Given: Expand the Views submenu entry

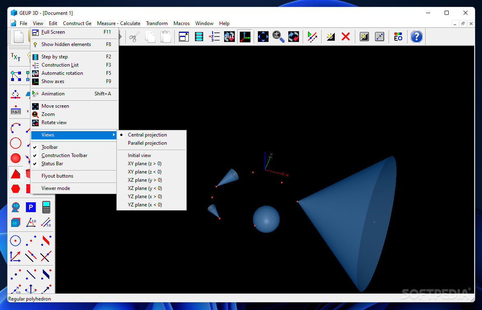Looking at the screenshot, I should point(74,135).
